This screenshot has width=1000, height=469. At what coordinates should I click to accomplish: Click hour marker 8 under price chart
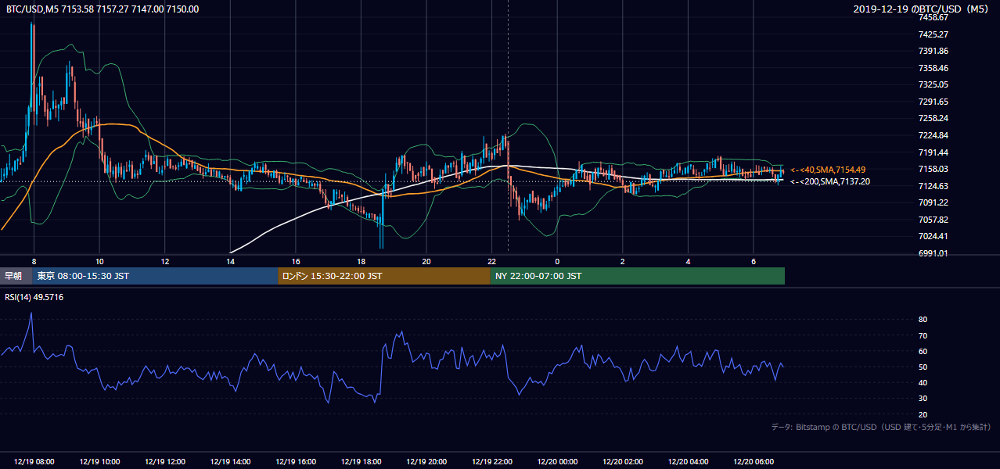tap(34, 261)
